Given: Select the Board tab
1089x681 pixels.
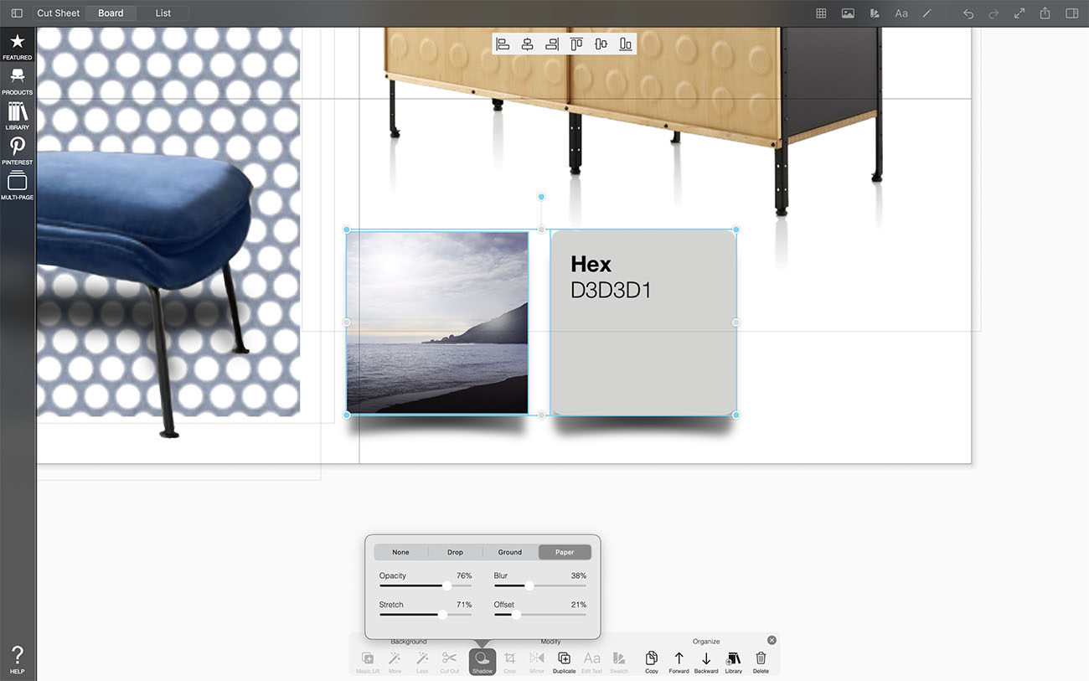Looking at the screenshot, I should click(x=111, y=13).
